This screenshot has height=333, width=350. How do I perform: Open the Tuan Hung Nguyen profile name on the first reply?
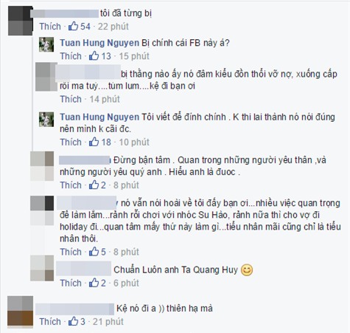click(x=99, y=43)
